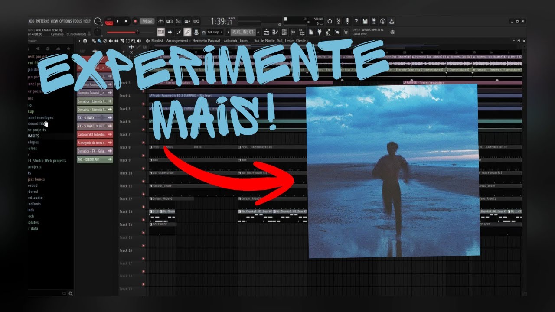Toggle the highlighted link/multilink controllers icon
The image size is (555, 312).
click(187, 32)
